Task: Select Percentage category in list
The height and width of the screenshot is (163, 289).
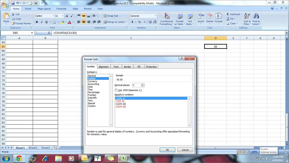Action: coord(94,92)
